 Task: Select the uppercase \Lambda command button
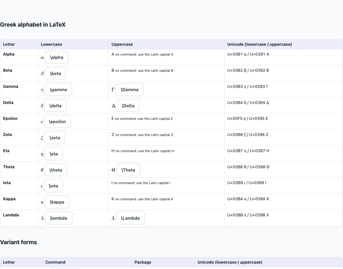(130, 218)
